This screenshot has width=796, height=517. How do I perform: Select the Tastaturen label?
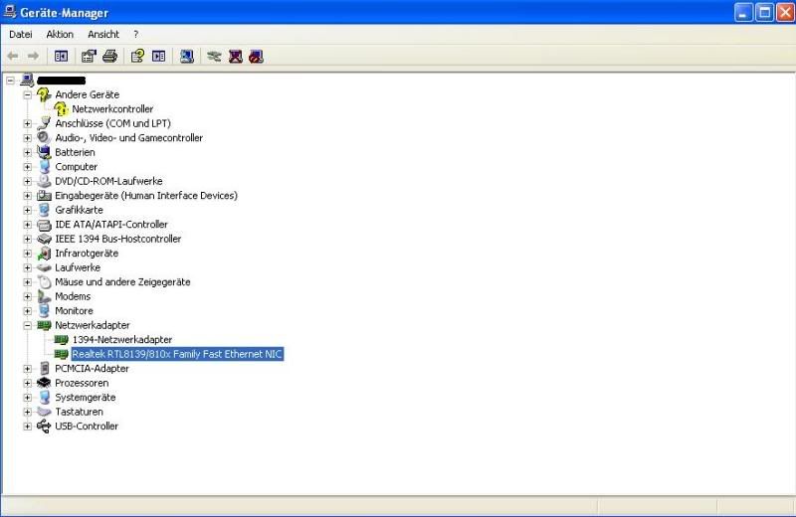click(x=80, y=412)
